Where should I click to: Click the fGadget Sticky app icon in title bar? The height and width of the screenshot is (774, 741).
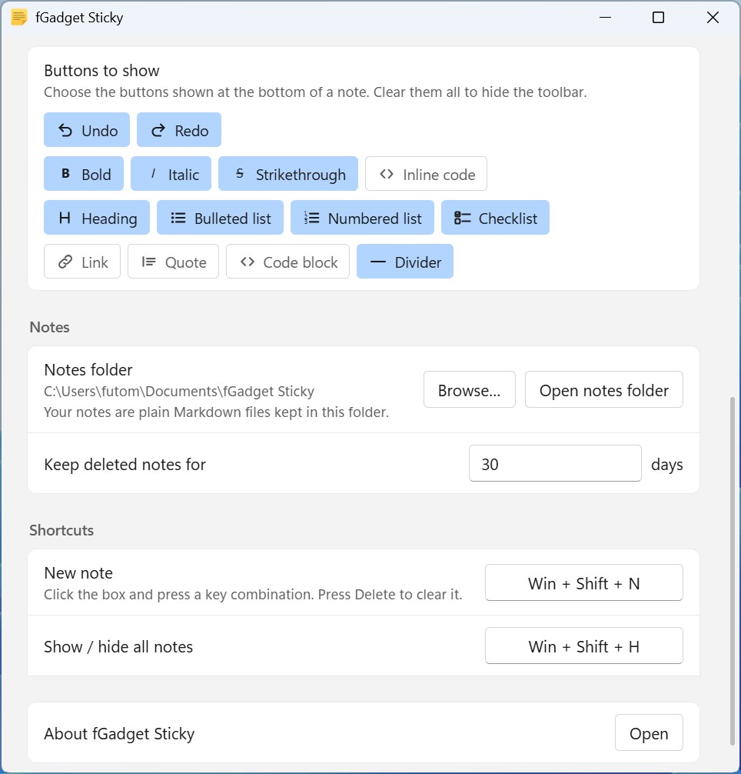[x=18, y=17]
